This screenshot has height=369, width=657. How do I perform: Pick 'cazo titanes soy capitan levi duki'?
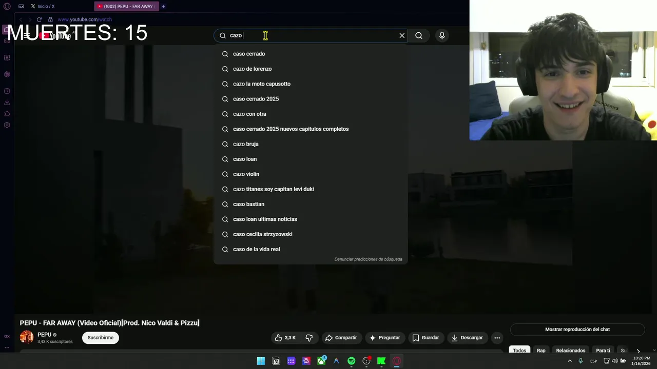[311, 189]
